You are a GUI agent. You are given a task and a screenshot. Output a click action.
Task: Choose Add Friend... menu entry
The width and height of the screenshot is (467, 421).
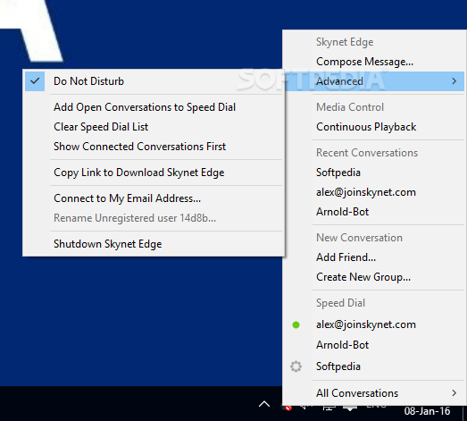[375, 257]
